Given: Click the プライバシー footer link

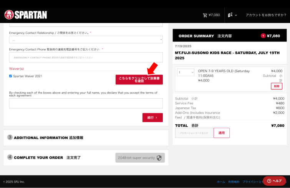Looking at the screenshot, I should (253, 182).
